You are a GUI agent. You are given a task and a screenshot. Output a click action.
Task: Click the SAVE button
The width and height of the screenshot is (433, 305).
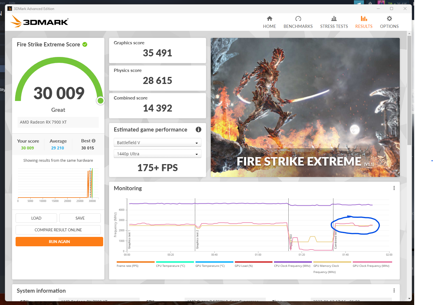(80, 218)
